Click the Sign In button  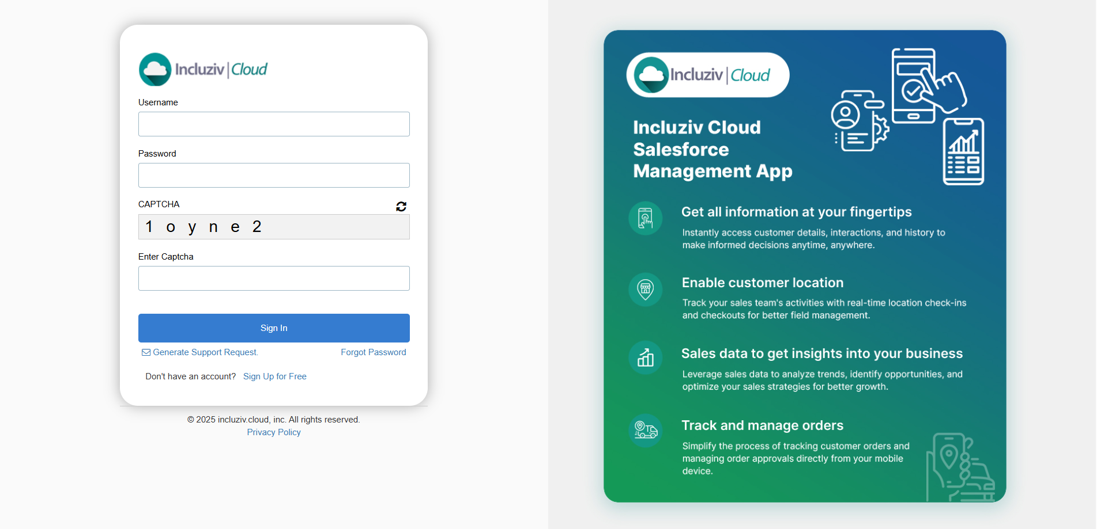(274, 328)
